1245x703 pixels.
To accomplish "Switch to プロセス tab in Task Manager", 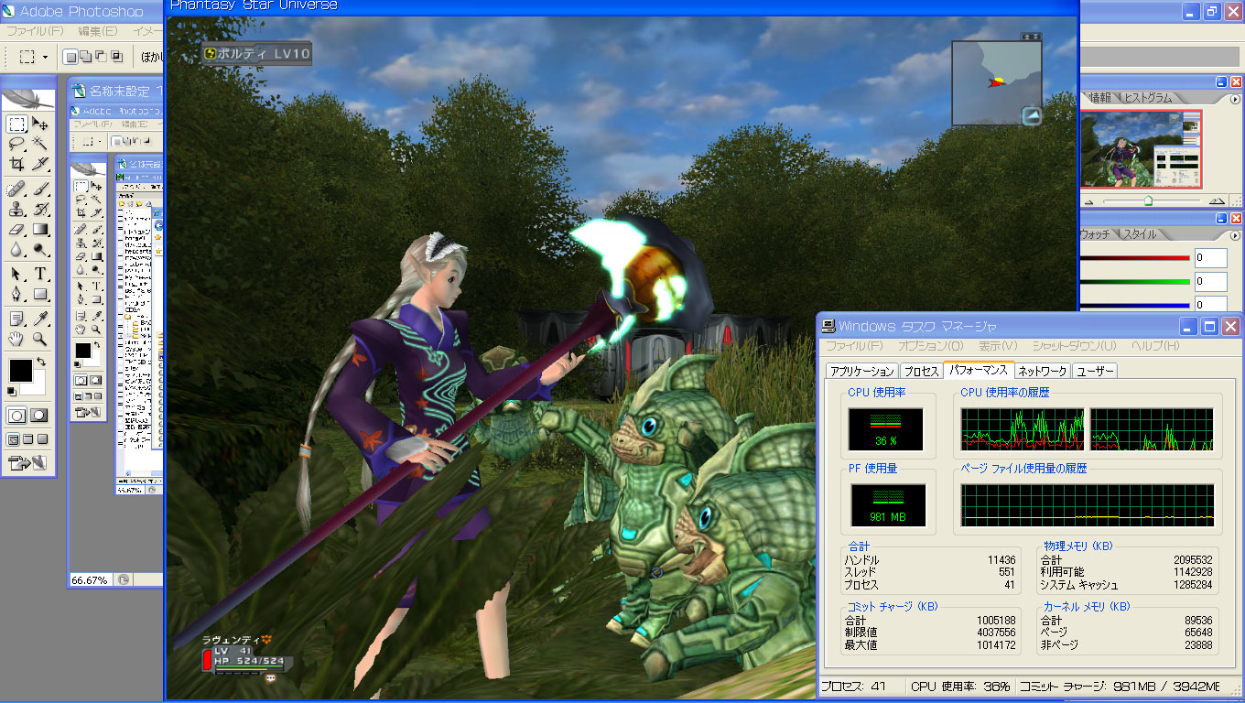I will [x=921, y=371].
